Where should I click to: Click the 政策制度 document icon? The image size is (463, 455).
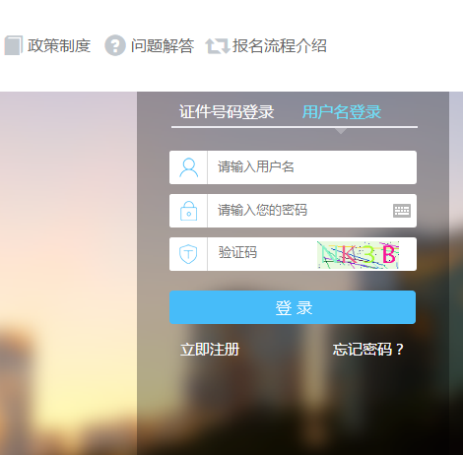[14, 45]
